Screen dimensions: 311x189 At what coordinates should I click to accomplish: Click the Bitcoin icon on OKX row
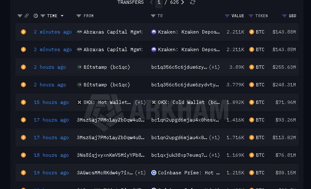coord(23,102)
